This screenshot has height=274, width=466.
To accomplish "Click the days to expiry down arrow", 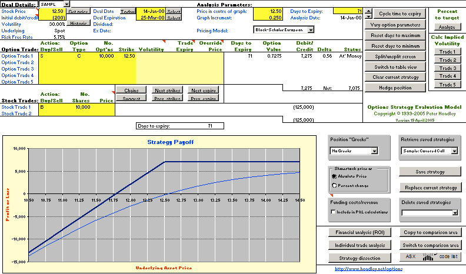I will [368, 18].
